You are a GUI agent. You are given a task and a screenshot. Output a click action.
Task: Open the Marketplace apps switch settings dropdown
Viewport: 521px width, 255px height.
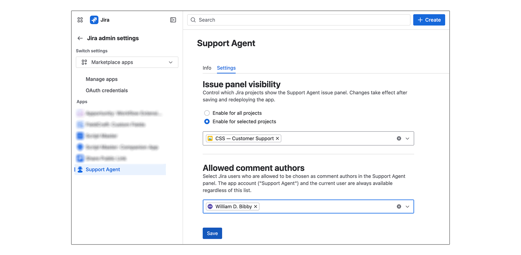127,62
